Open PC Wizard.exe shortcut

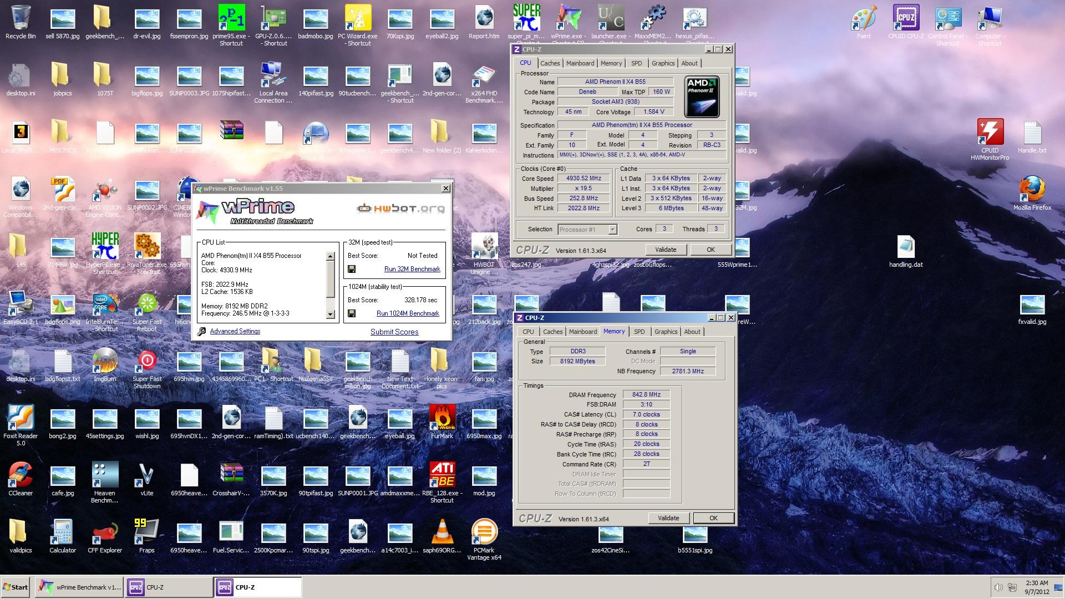[358, 25]
